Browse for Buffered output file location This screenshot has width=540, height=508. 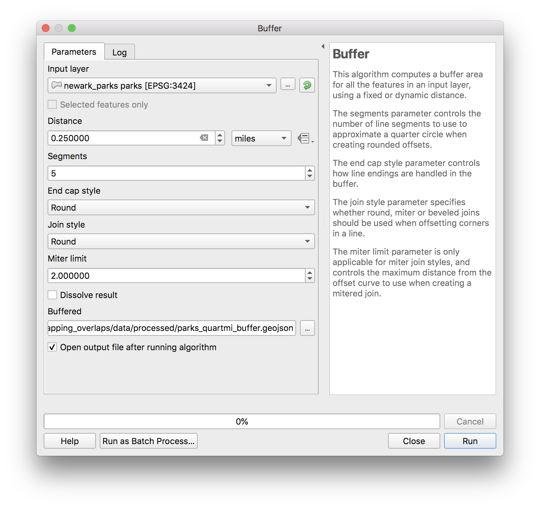[x=307, y=328]
